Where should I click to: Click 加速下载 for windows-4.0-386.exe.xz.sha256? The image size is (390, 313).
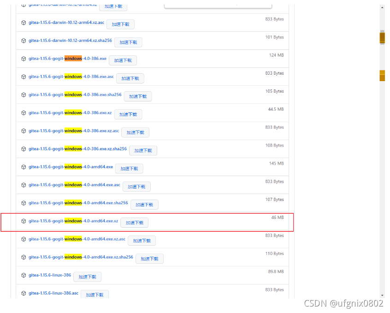(143, 151)
